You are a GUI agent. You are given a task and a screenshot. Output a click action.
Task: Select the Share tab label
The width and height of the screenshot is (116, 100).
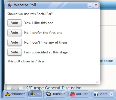tap(103, 94)
